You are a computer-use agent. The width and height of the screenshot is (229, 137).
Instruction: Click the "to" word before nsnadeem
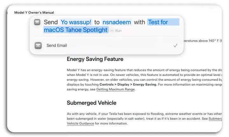pyautogui.click(x=97, y=22)
